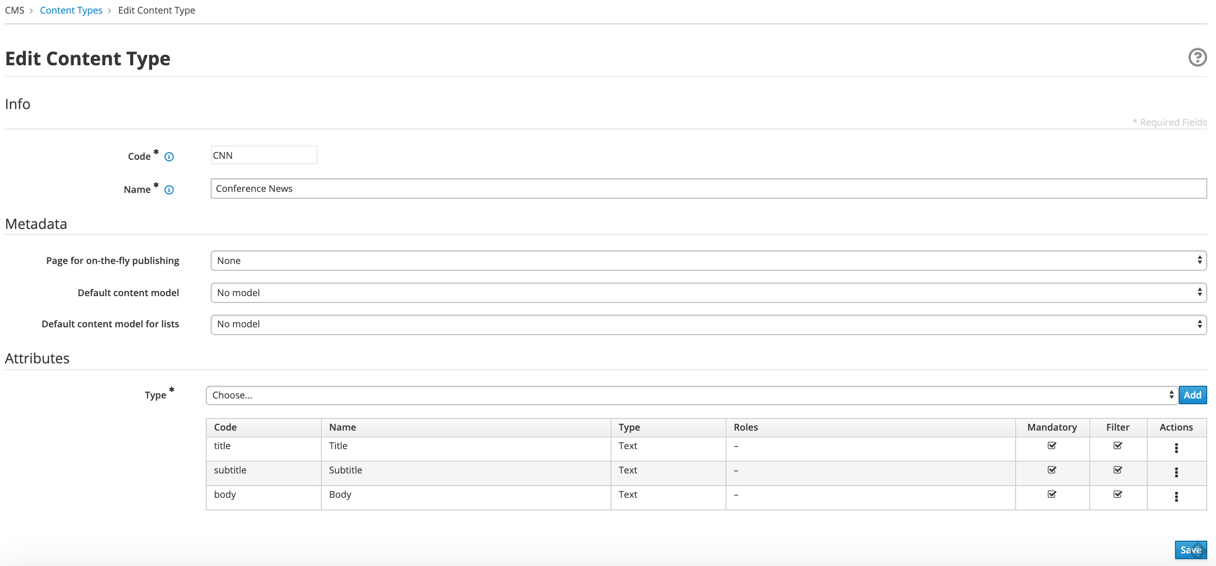This screenshot has height=566, width=1216.
Task: Click the info icon beside Name label
Action: click(x=169, y=190)
